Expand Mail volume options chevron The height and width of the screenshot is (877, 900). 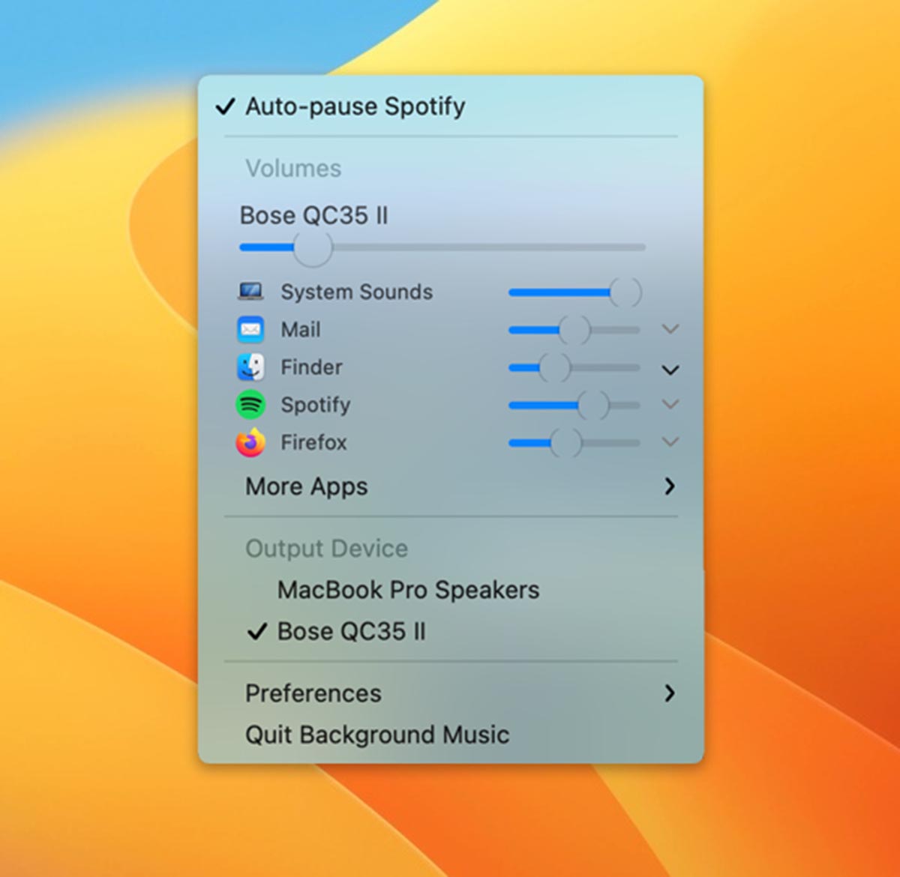tap(670, 329)
